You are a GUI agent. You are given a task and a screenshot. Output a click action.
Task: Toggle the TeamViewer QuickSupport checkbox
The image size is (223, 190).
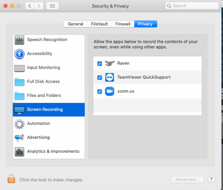tap(99, 77)
